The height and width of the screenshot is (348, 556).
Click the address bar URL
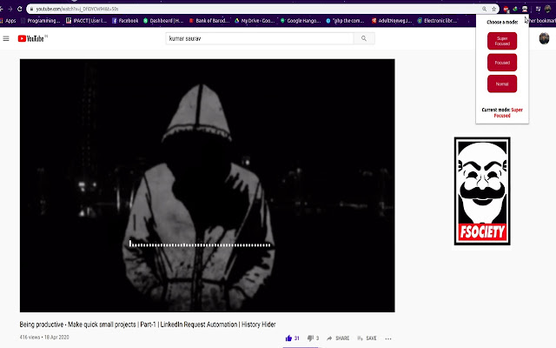[77, 9]
